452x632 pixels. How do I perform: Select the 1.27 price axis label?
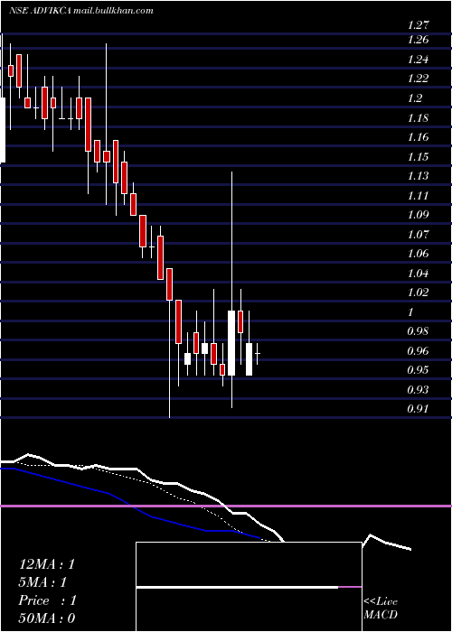(x=418, y=25)
